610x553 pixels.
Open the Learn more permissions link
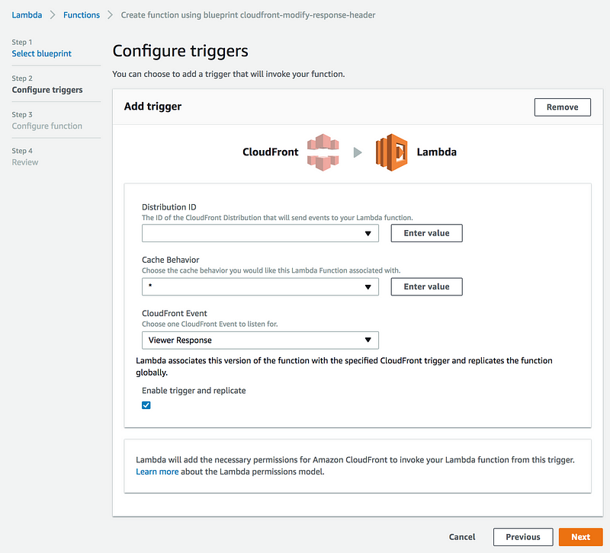(157, 471)
